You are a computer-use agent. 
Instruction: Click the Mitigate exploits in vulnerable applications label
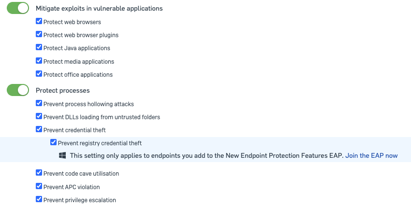pyautogui.click(x=99, y=9)
